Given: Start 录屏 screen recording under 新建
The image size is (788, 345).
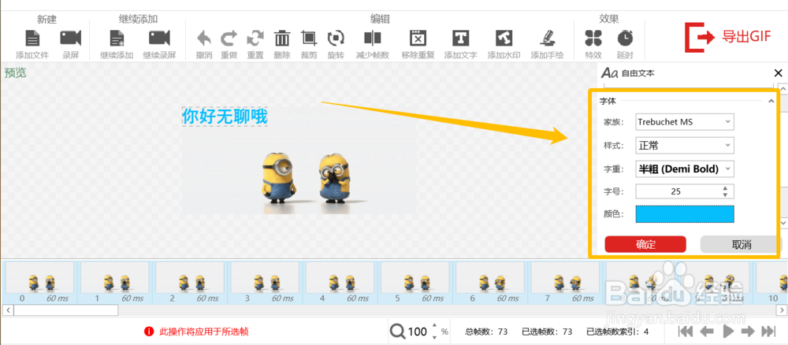Looking at the screenshot, I should [x=71, y=39].
